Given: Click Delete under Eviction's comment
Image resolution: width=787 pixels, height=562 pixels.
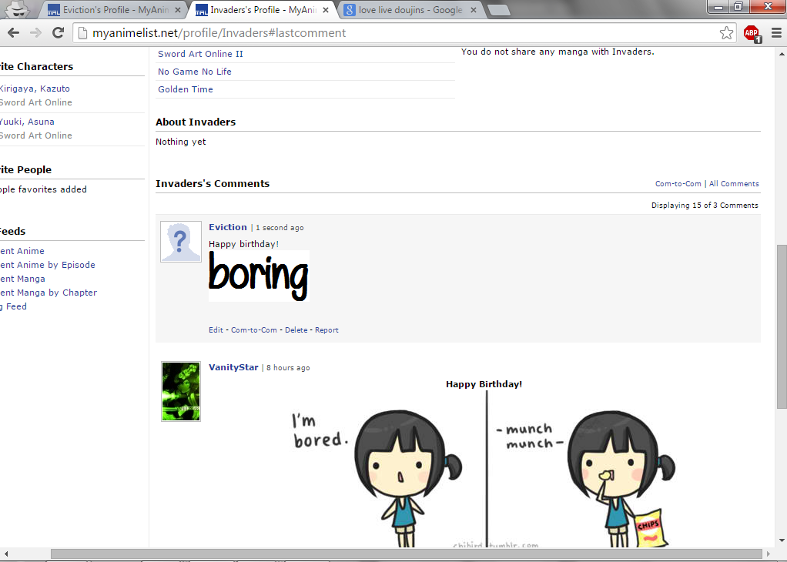Looking at the screenshot, I should pos(296,330).
